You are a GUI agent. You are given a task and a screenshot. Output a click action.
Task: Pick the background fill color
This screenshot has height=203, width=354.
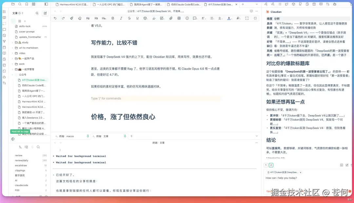pos(238,18)
